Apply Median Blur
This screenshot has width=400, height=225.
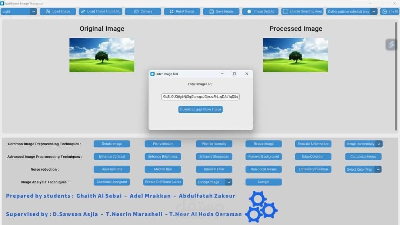coord(163,169)
